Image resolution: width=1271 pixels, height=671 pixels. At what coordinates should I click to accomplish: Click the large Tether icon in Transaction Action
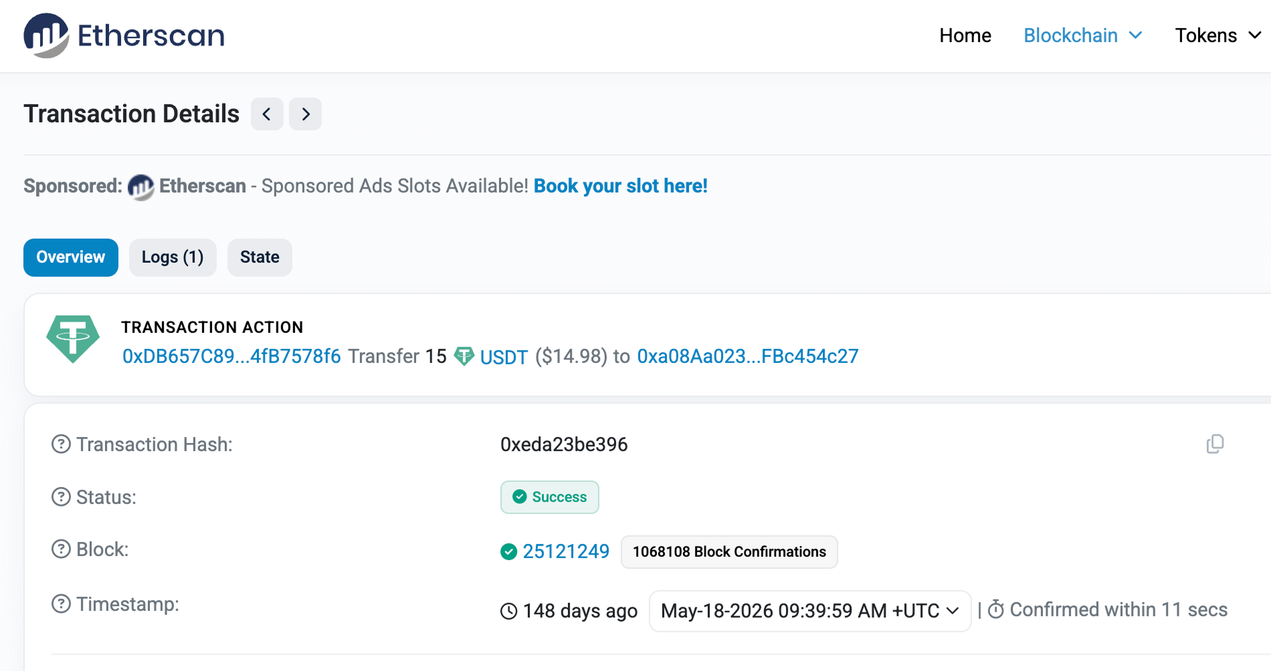tap(73, 339)
